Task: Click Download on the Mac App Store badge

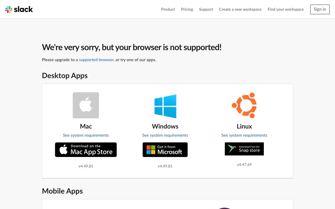Action: pyautogui.click(x=86, y=150)
